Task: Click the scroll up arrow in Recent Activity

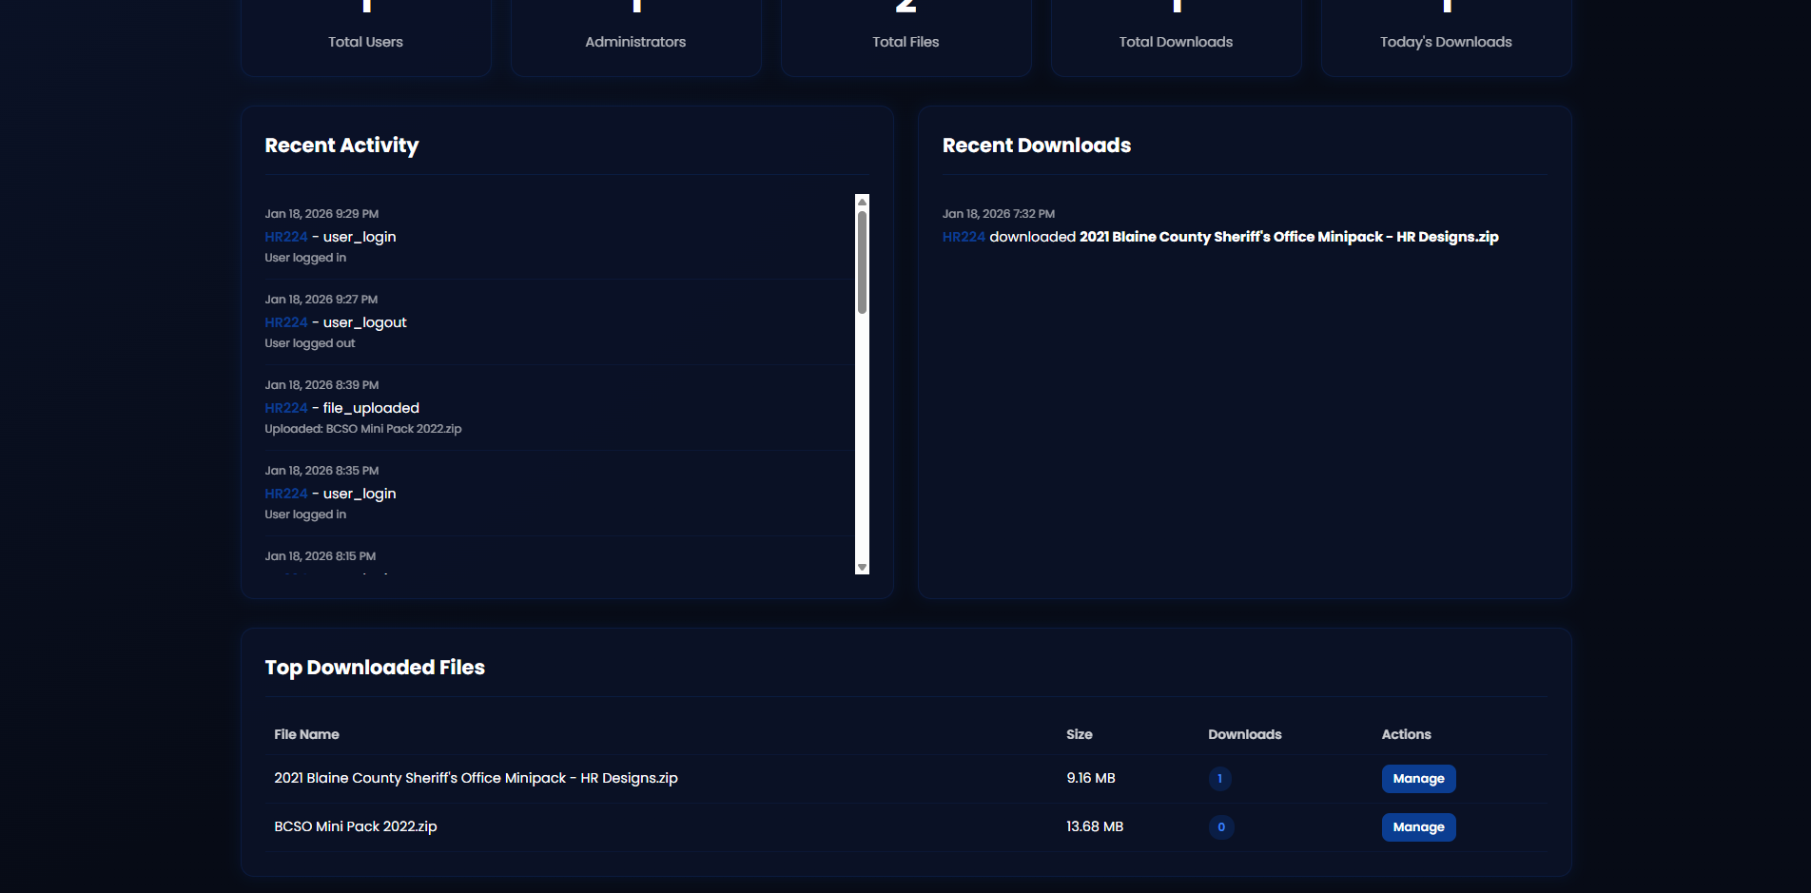Action: (x=862, y=202)
